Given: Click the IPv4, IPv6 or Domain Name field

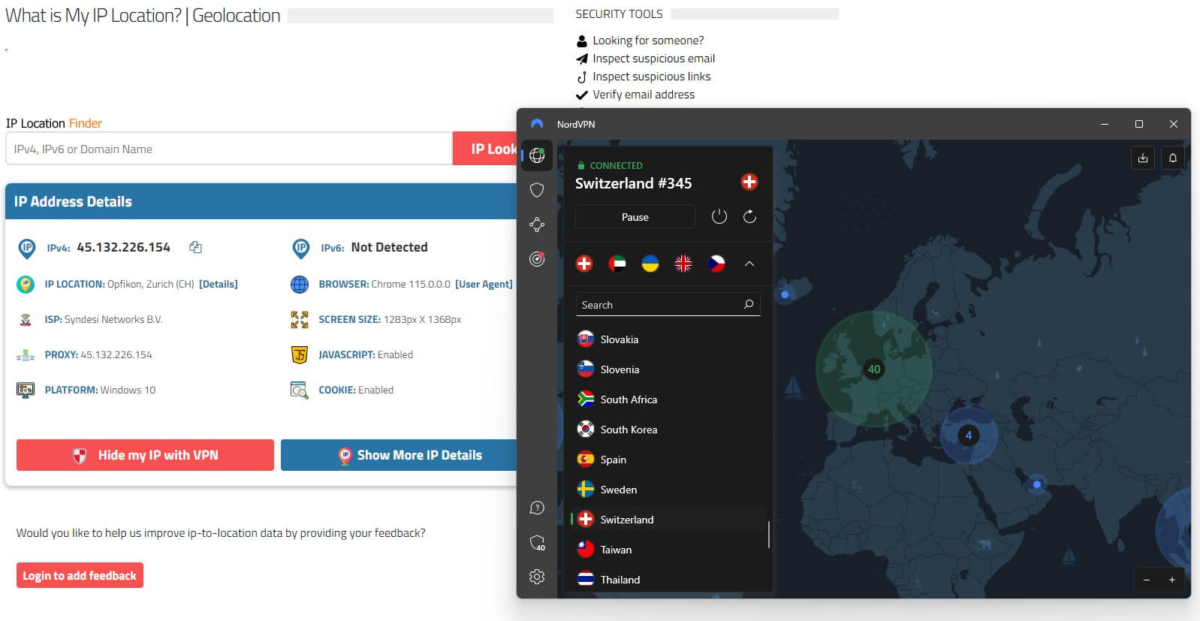Looking at the screenshot, I should (x=228, y=149).
